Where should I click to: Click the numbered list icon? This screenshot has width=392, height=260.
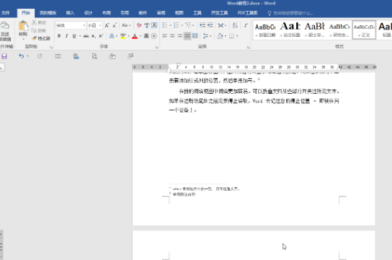pyautogui.click(x=177, y=25)
